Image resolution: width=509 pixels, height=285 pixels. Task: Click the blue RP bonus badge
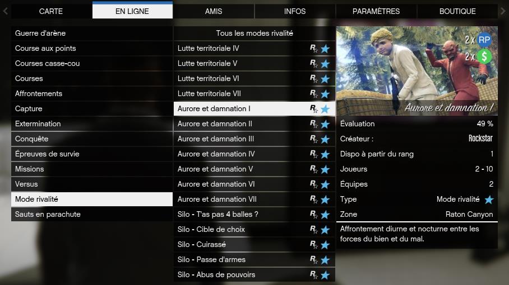point(484,40)
